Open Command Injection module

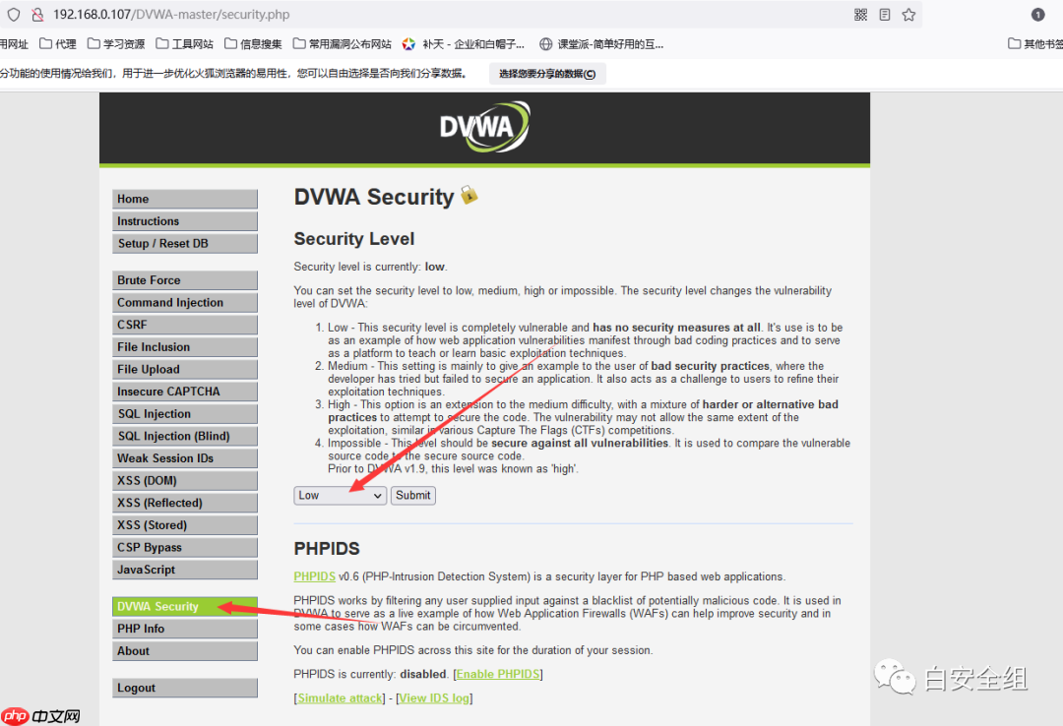185,302
